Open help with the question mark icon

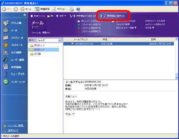pos(78,9)
